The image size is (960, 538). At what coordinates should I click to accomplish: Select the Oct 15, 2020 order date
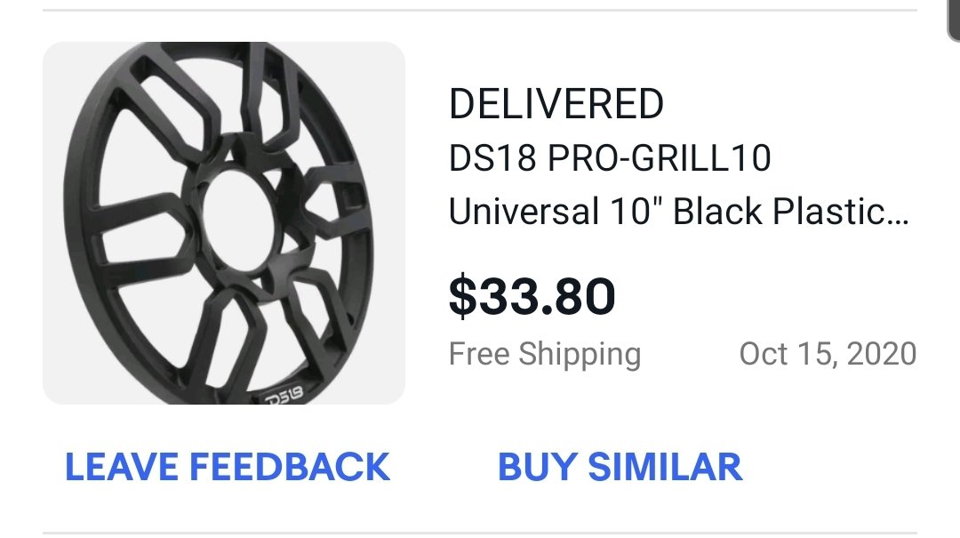[828, 354]
